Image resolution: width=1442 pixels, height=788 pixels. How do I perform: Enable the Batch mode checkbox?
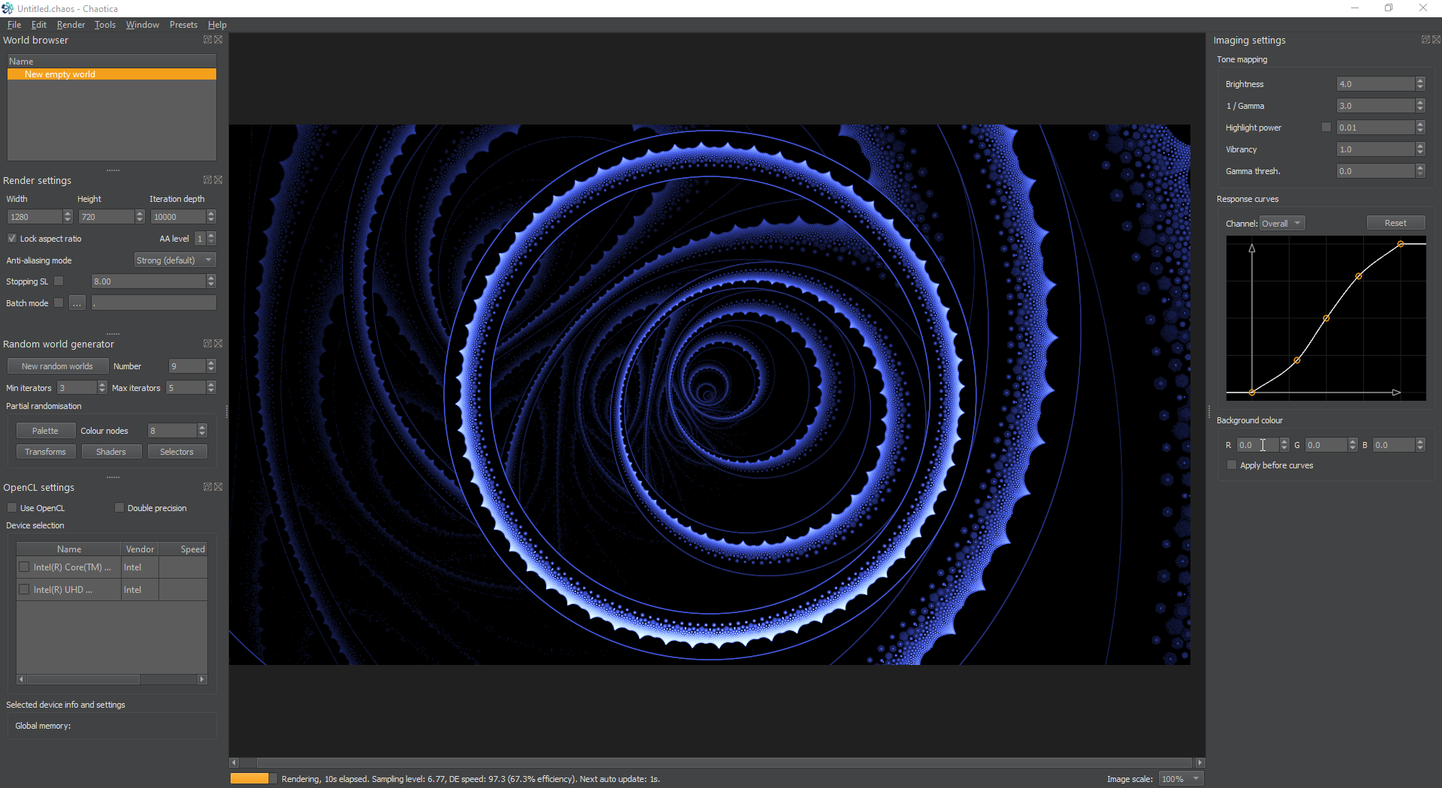59,303
